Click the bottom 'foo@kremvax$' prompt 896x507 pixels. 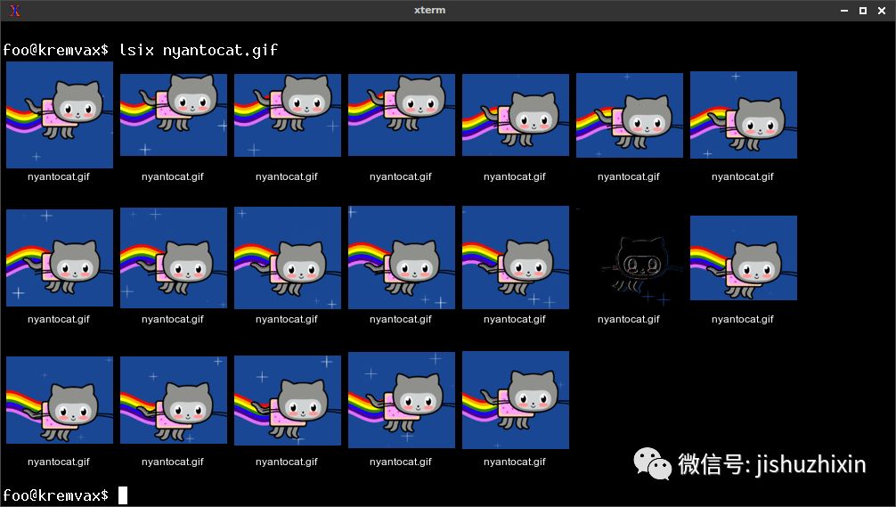[x=55, y=495]
